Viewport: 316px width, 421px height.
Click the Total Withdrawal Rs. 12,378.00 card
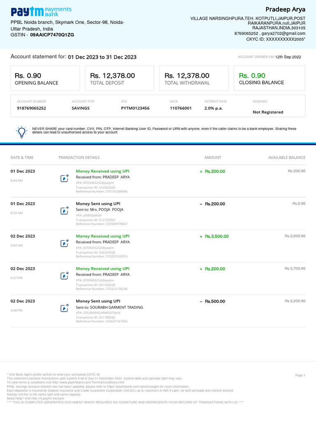coord(194,78)
